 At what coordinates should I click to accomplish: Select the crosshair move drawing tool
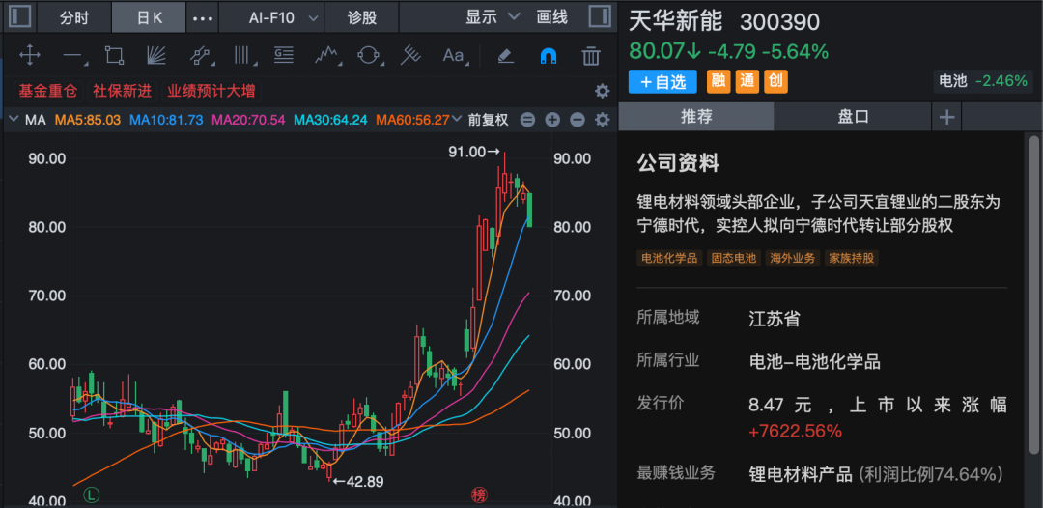29,56
